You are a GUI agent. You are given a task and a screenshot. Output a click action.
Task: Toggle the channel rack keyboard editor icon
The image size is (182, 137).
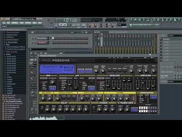(86, 32)
